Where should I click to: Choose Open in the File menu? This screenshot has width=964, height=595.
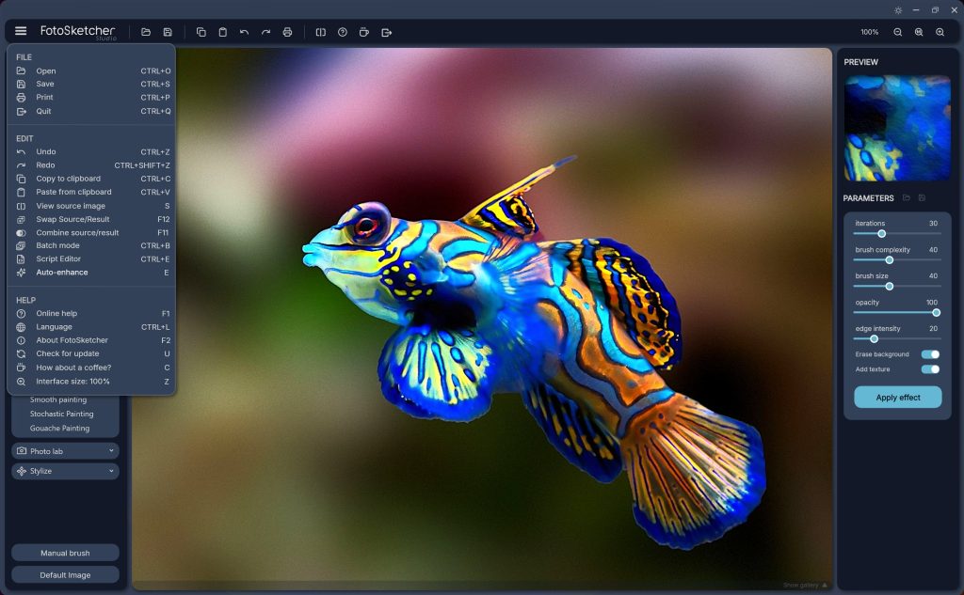point(92,70)
